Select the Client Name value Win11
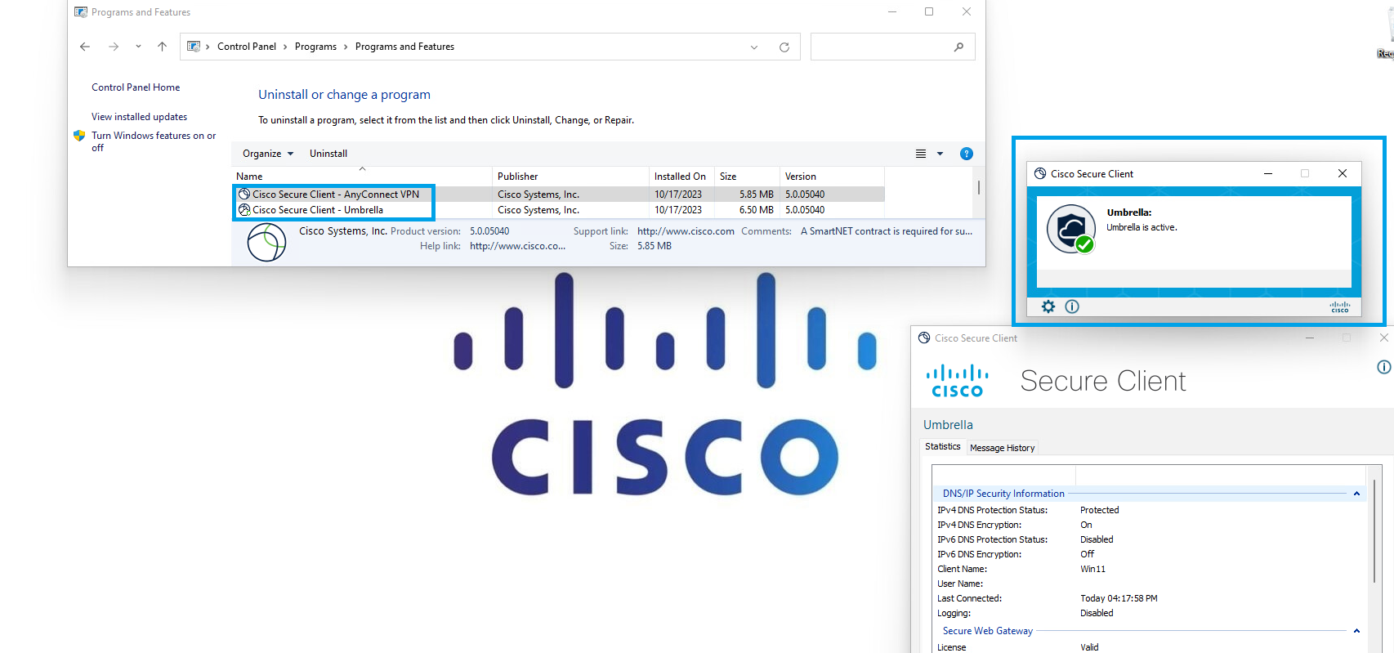The width and height of the screenshot is (1394, 653). (x=1092, y=569)
